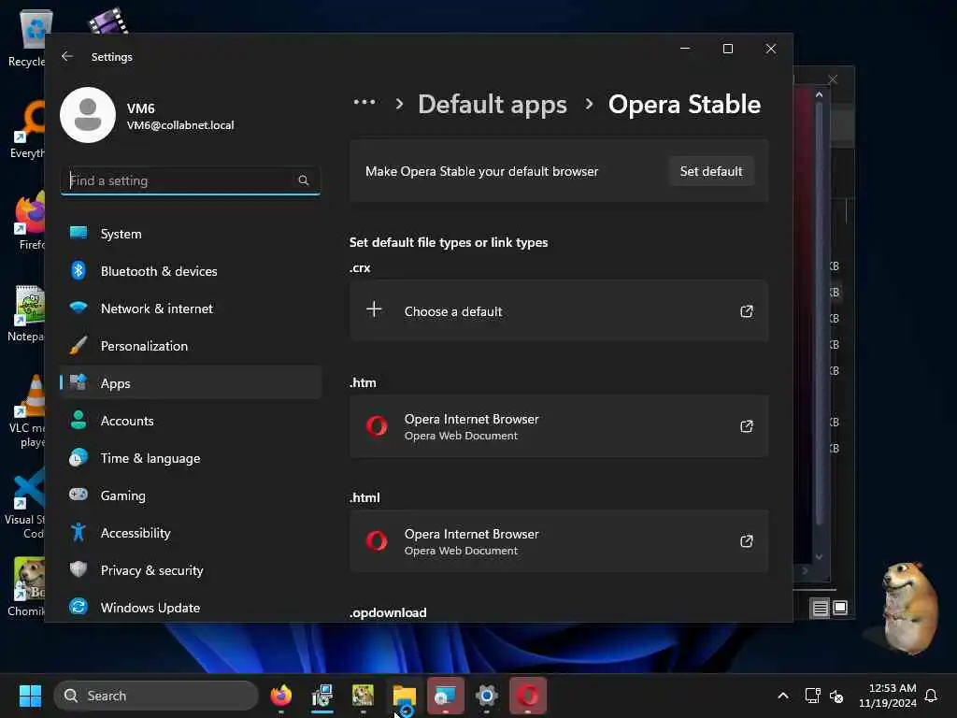Viewport: 957px width, 718px height.
Task: Select Visual Studio Code desktop shortcut
Action: (24, 504)
